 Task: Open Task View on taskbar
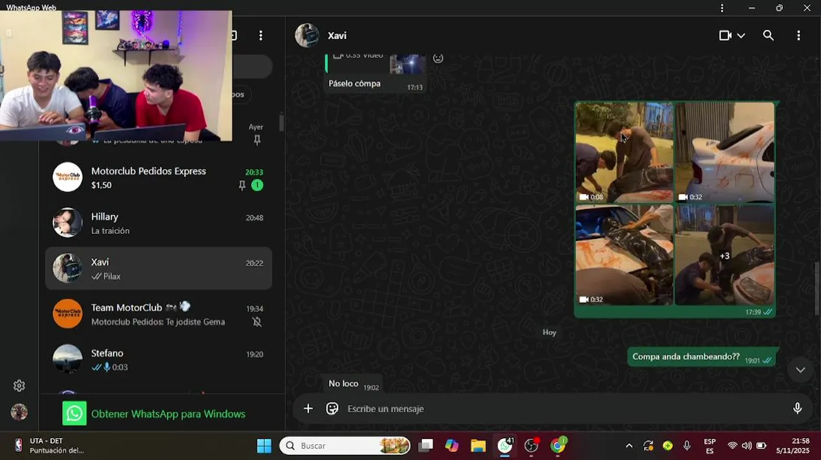426,446
